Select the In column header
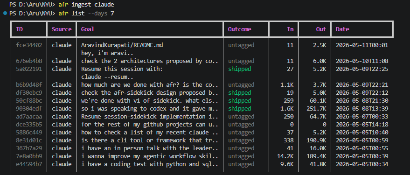 [290, 29]
